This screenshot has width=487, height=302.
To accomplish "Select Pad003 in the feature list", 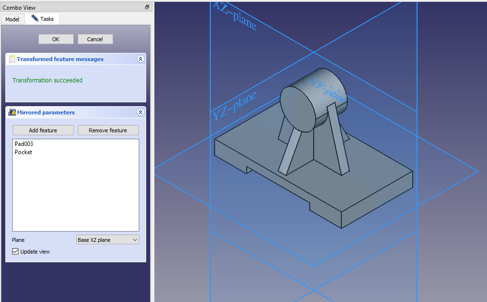I will (24, 144).
